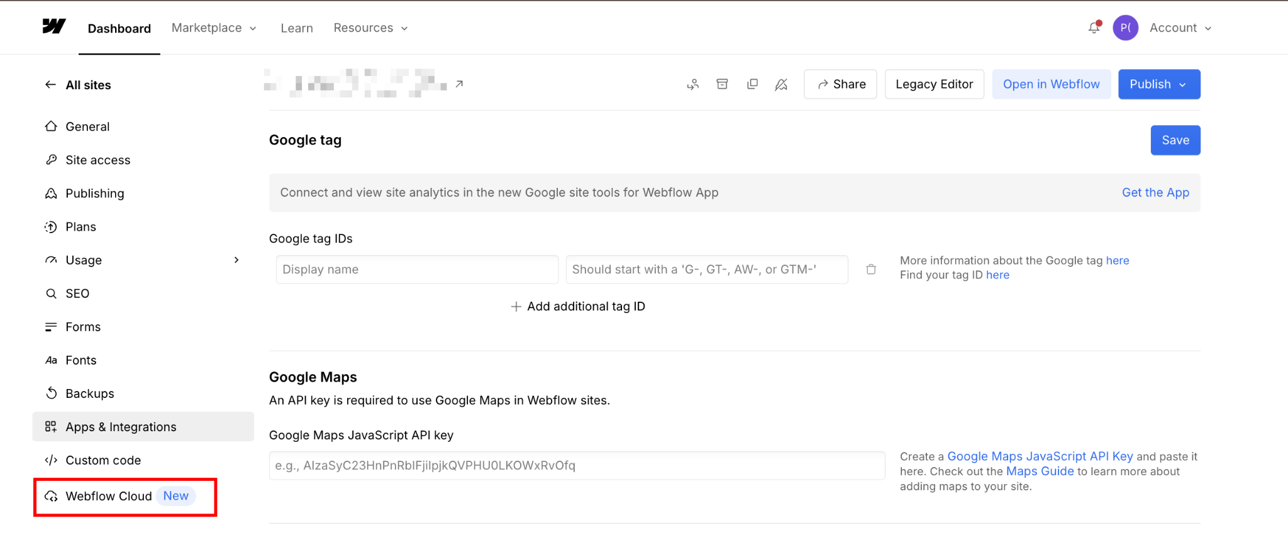The width and height of the screenshot is (1288, 533).
Task: Open the Maps Guide link
Action: coord(1040,471)
